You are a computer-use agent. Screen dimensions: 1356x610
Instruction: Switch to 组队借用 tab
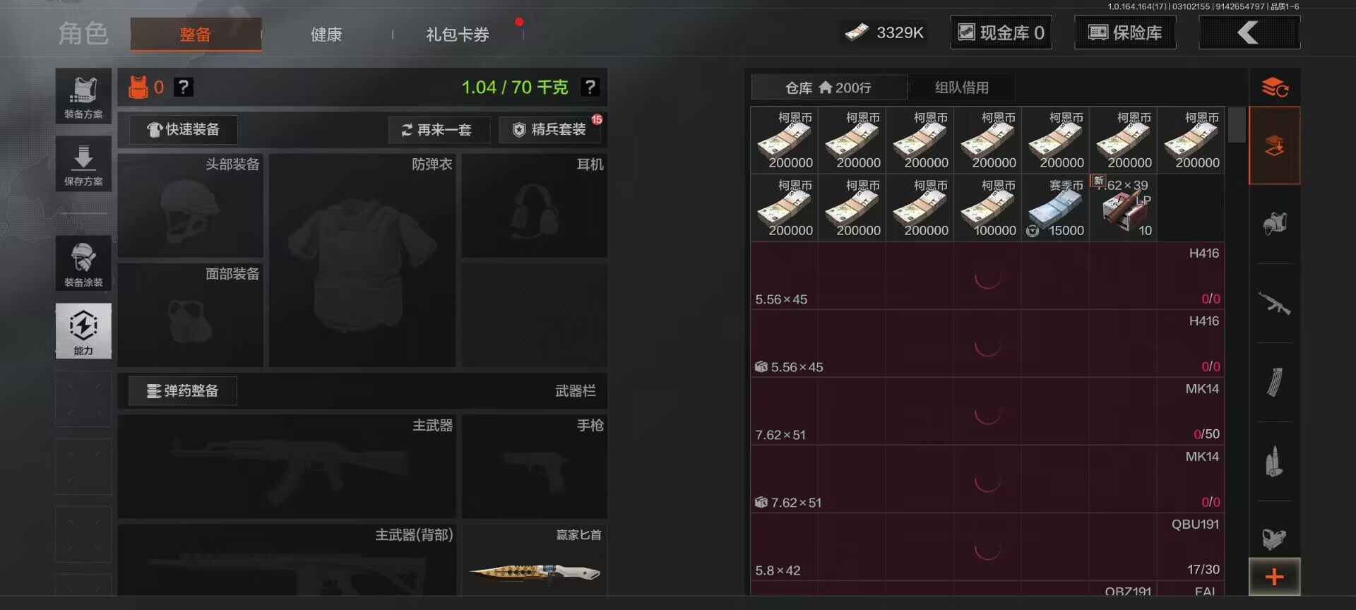tap(962, 88)
